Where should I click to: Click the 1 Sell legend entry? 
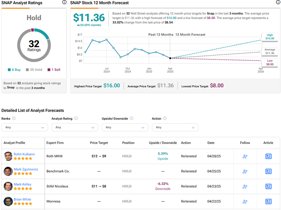tap(54, 70)
